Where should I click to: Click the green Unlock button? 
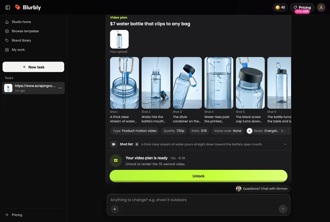[198, 176]
